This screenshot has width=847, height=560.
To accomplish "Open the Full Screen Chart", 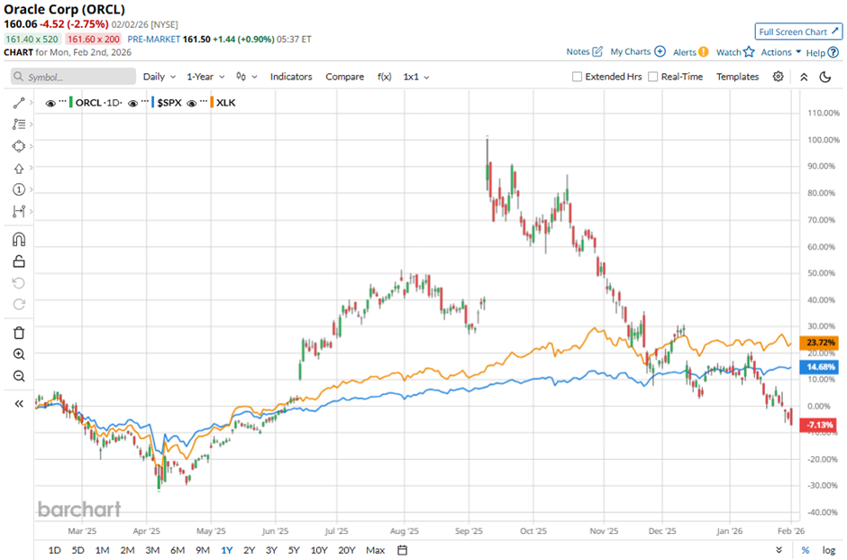I will pos(798,32).
